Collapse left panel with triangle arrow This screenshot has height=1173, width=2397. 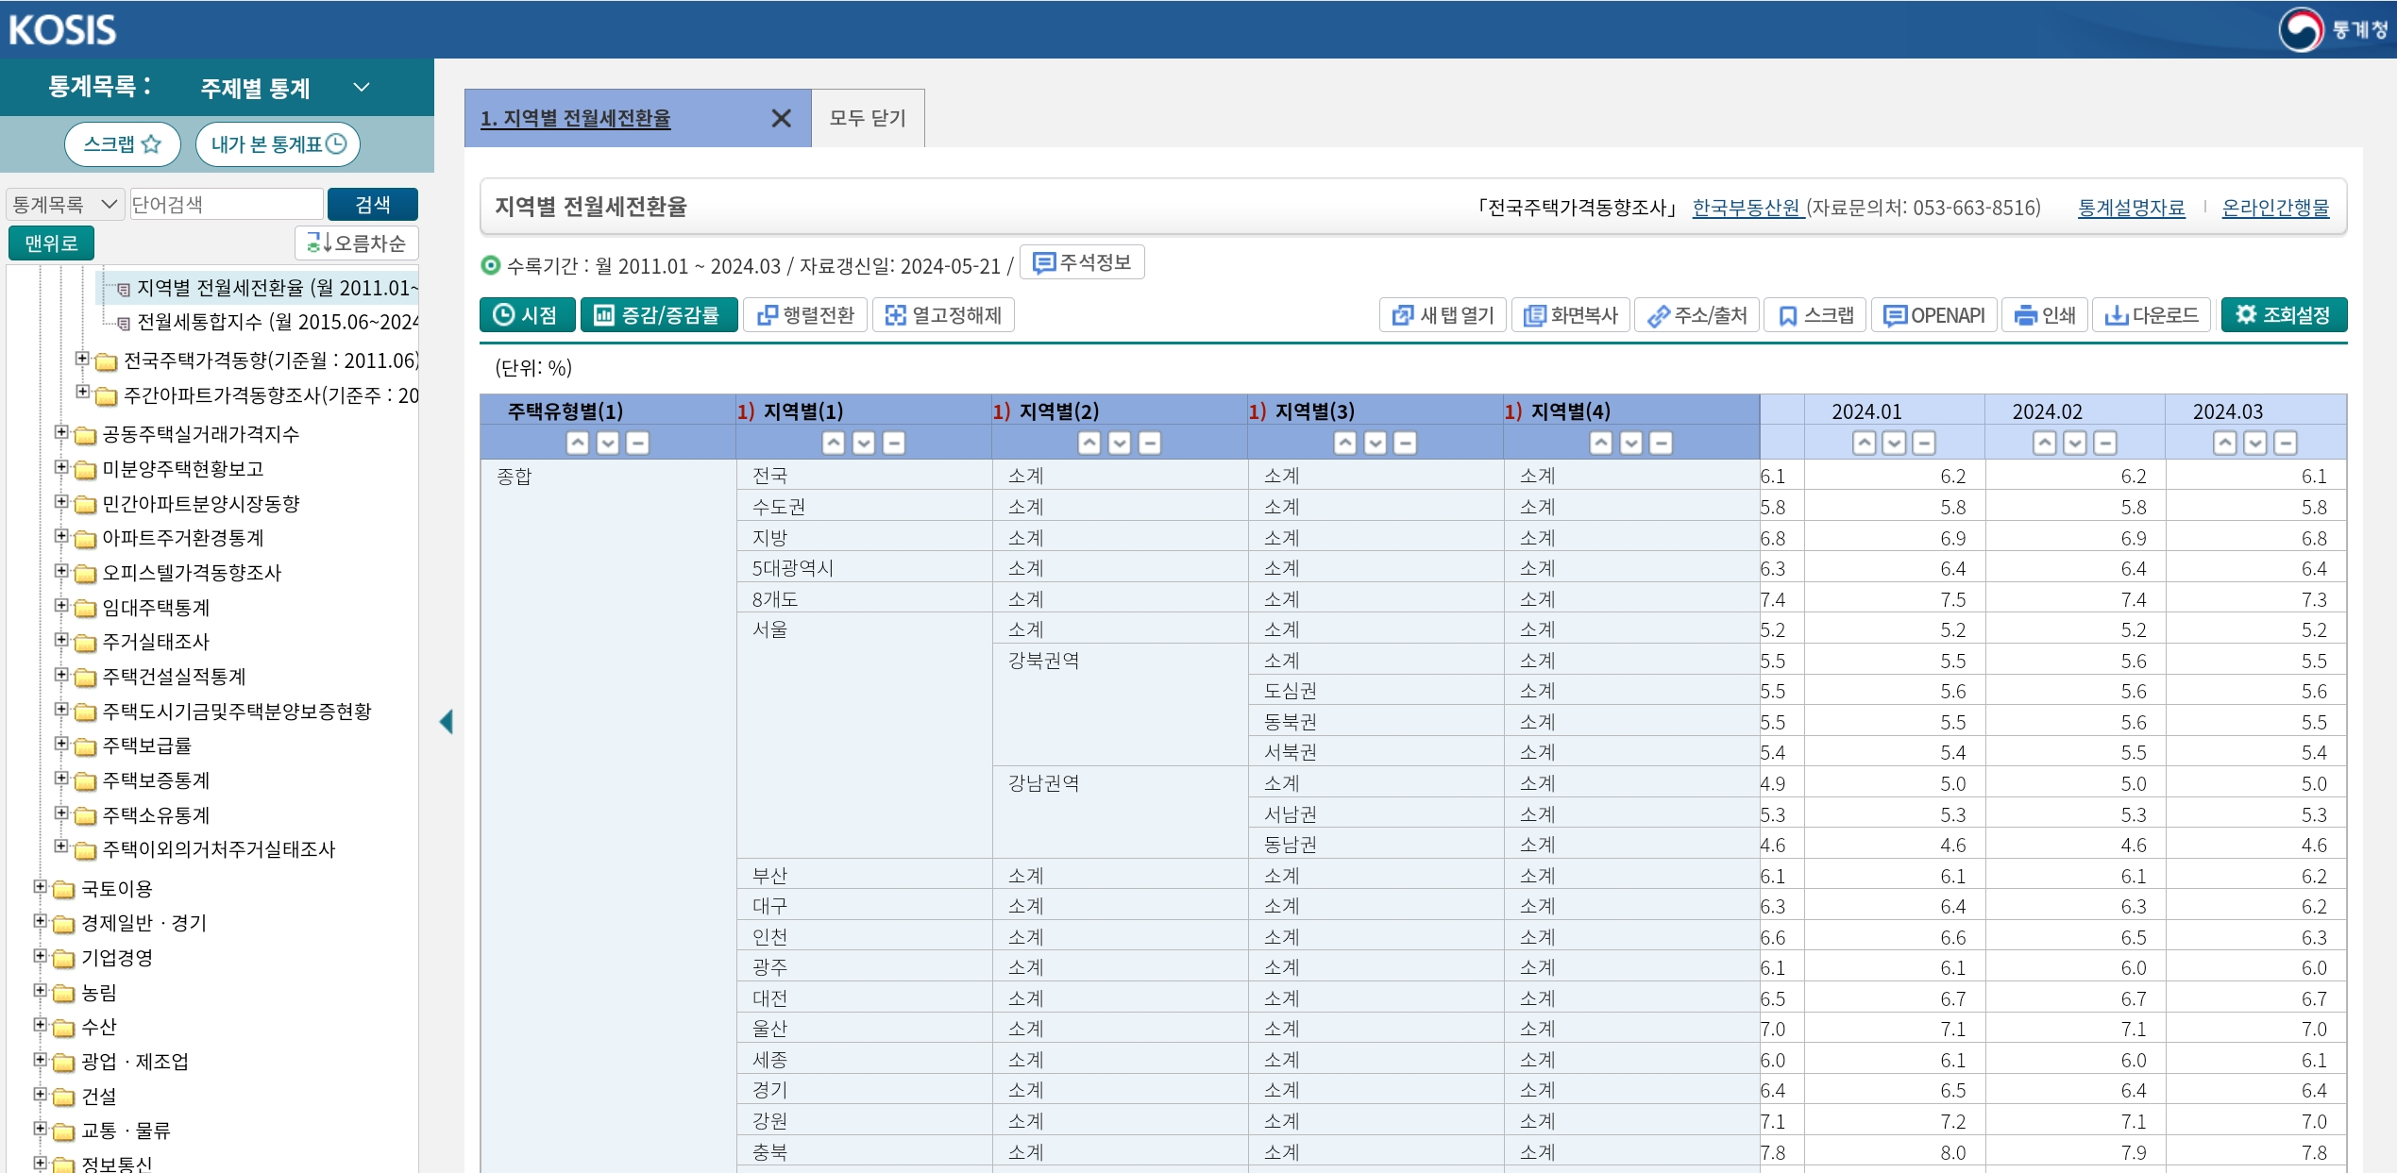click(447, 722)
